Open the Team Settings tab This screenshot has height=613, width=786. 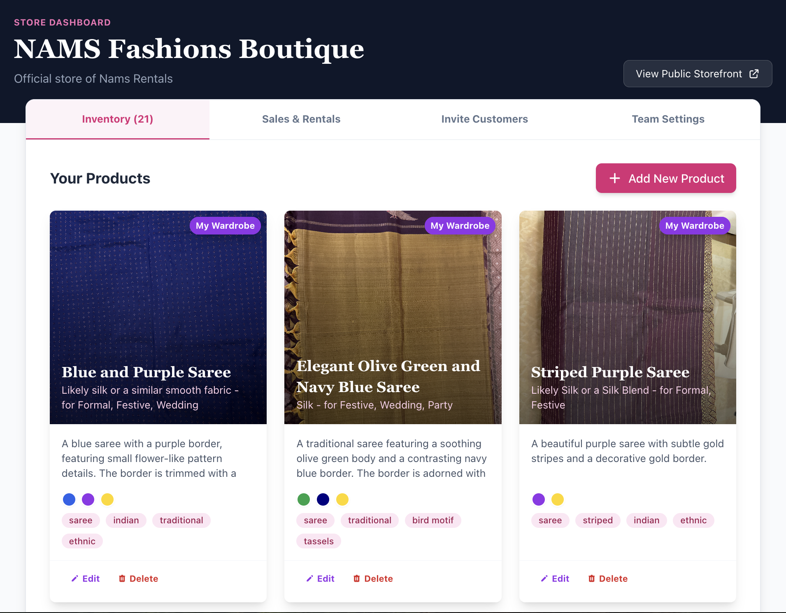pos(668,119)
